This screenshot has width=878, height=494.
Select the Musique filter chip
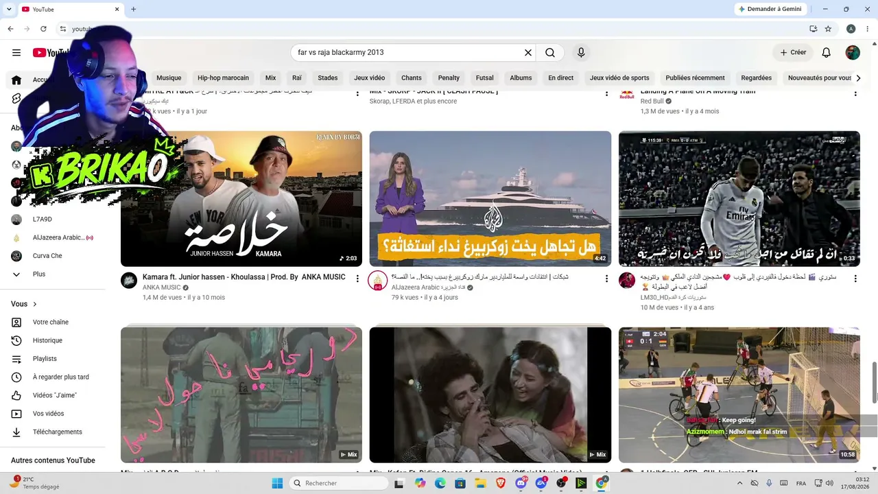click(x=169, y=78)
